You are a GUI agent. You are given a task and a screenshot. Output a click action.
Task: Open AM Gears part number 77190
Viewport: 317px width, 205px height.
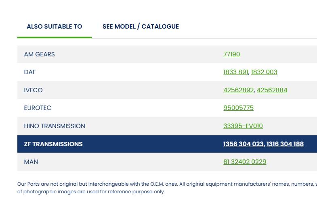231,54
